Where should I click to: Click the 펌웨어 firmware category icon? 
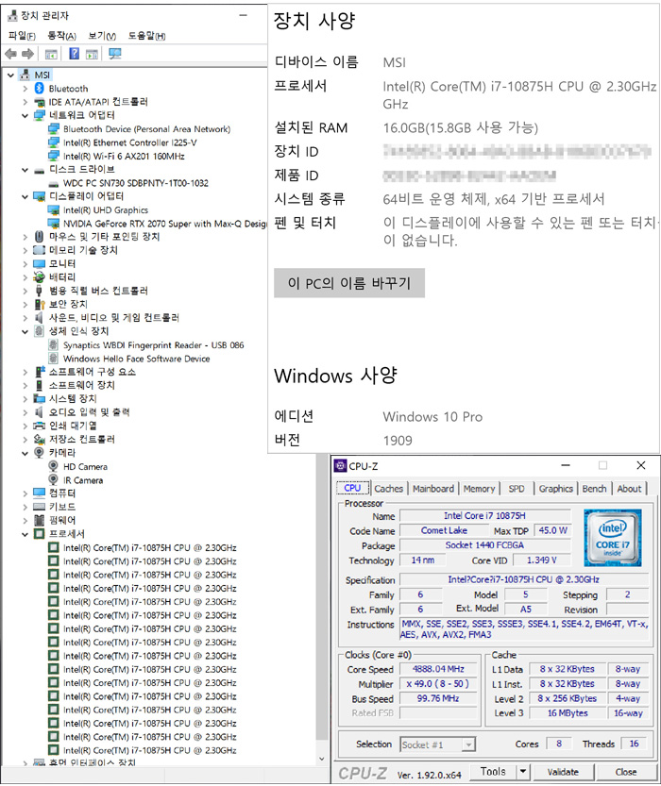(39, 520)
